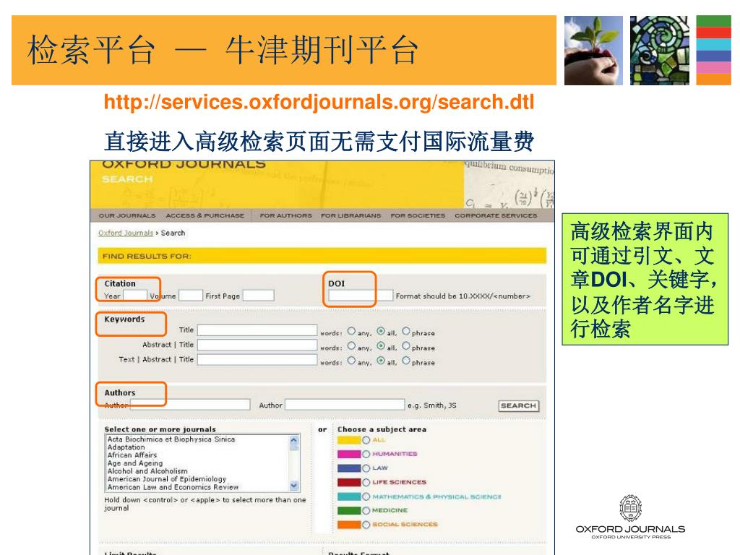740x555 pixels.
Task: Choose the ALL subject area radio
Action: 366,440
